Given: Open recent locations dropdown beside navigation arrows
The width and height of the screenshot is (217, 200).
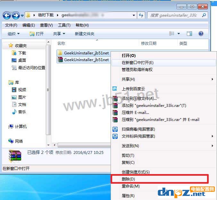Looking at the screenshot, I should (x=22, y=15).
